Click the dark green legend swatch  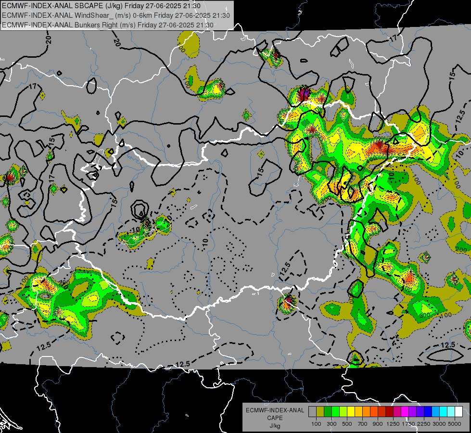tap(328, 412)
